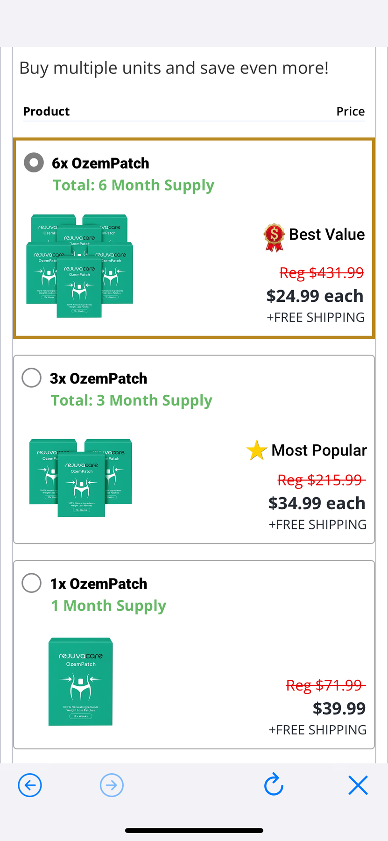Screen dimensions: 388x841
Task: Click the 3x OzemPatch product thumbnail
Action: tap(80, 477)
